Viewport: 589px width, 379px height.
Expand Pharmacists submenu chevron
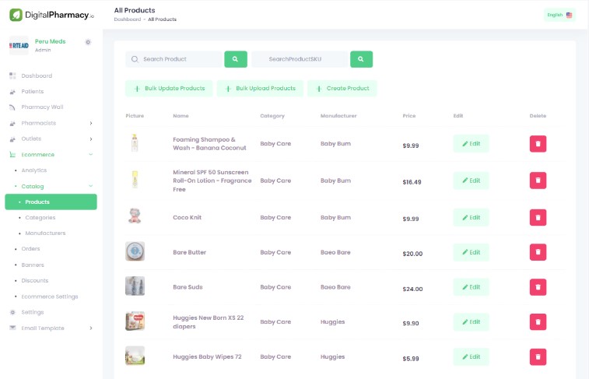click(x=91, y=123)
